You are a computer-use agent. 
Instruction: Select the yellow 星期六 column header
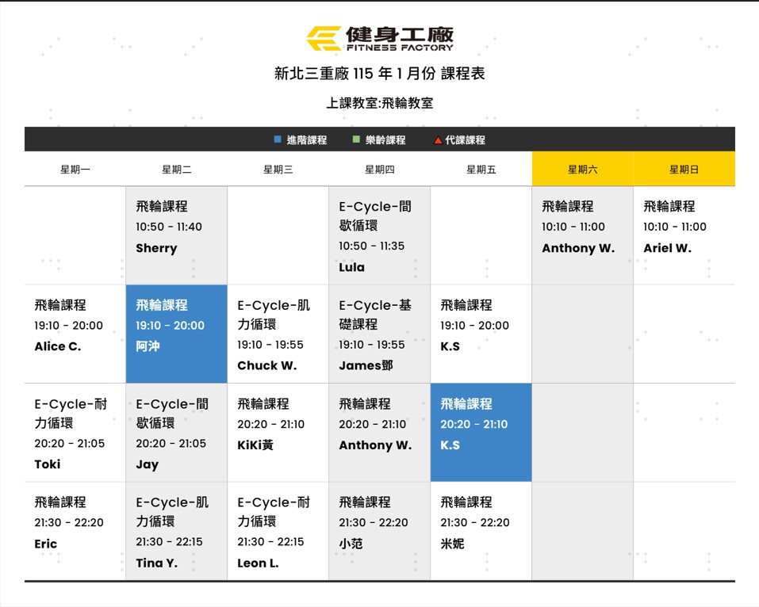point(582,169)
